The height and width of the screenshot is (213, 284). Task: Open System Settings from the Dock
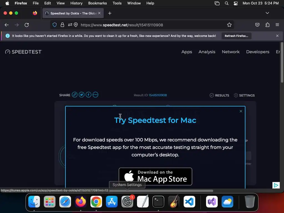[127, 202]
